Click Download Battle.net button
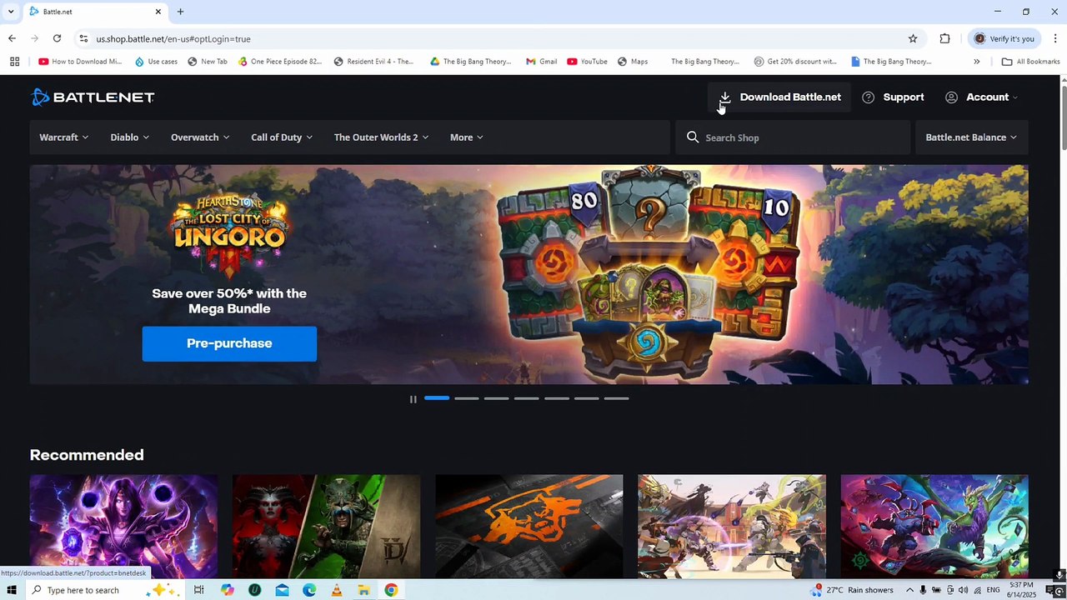 780,97
